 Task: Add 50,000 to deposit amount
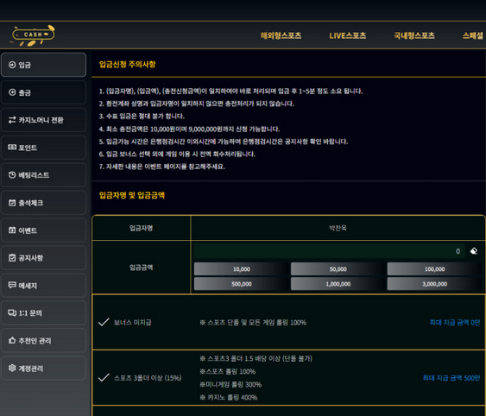[x=338, y=269]
